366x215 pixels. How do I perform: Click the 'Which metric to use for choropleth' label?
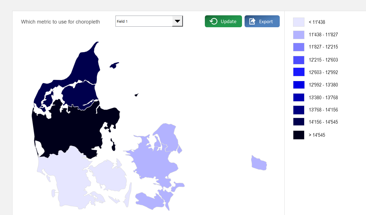tap(60, 22)
